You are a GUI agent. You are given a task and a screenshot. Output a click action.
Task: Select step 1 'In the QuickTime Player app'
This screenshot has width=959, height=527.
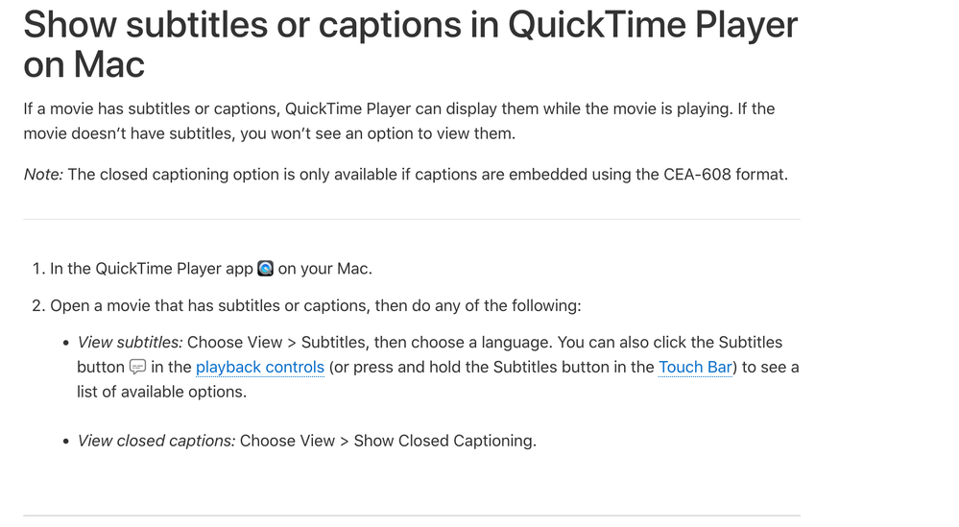[x=152, y=269]
